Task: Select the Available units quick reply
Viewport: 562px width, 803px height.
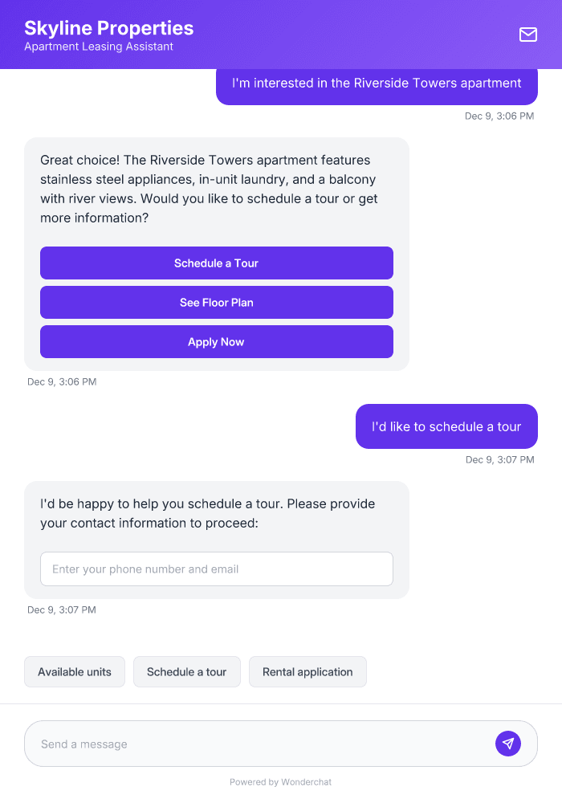Action: (74, 671)
